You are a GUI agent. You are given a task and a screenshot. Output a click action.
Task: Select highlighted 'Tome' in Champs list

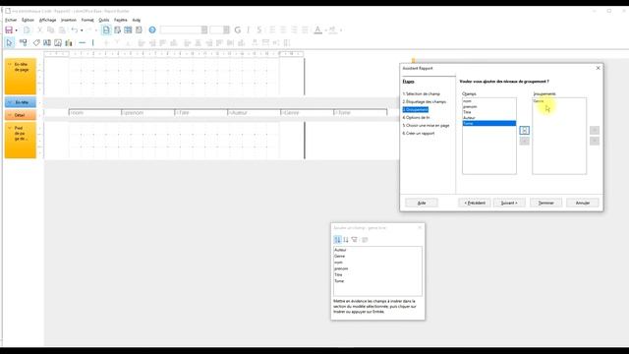click(x=489, y=123)
